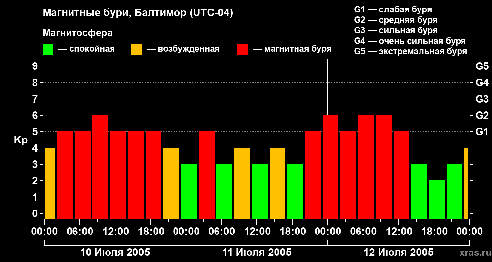This screenshot has width=492, height=262.
Task: Click the red 'магнитная буря' legend swatch
Action: point(243,49)
